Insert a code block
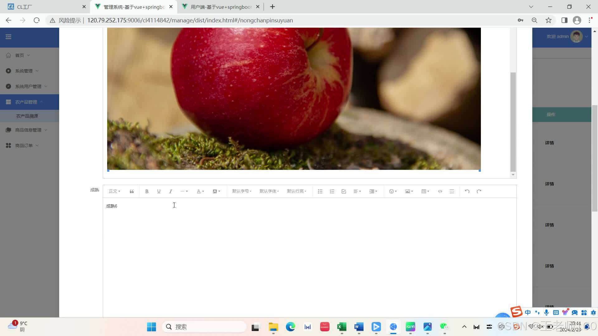Screen dimensions: 598x336 (x=440, y=191)
